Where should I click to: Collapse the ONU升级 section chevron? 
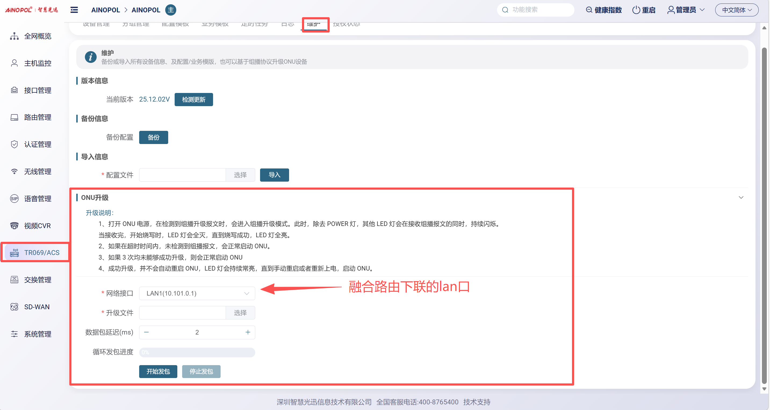[x=741, y=197]
